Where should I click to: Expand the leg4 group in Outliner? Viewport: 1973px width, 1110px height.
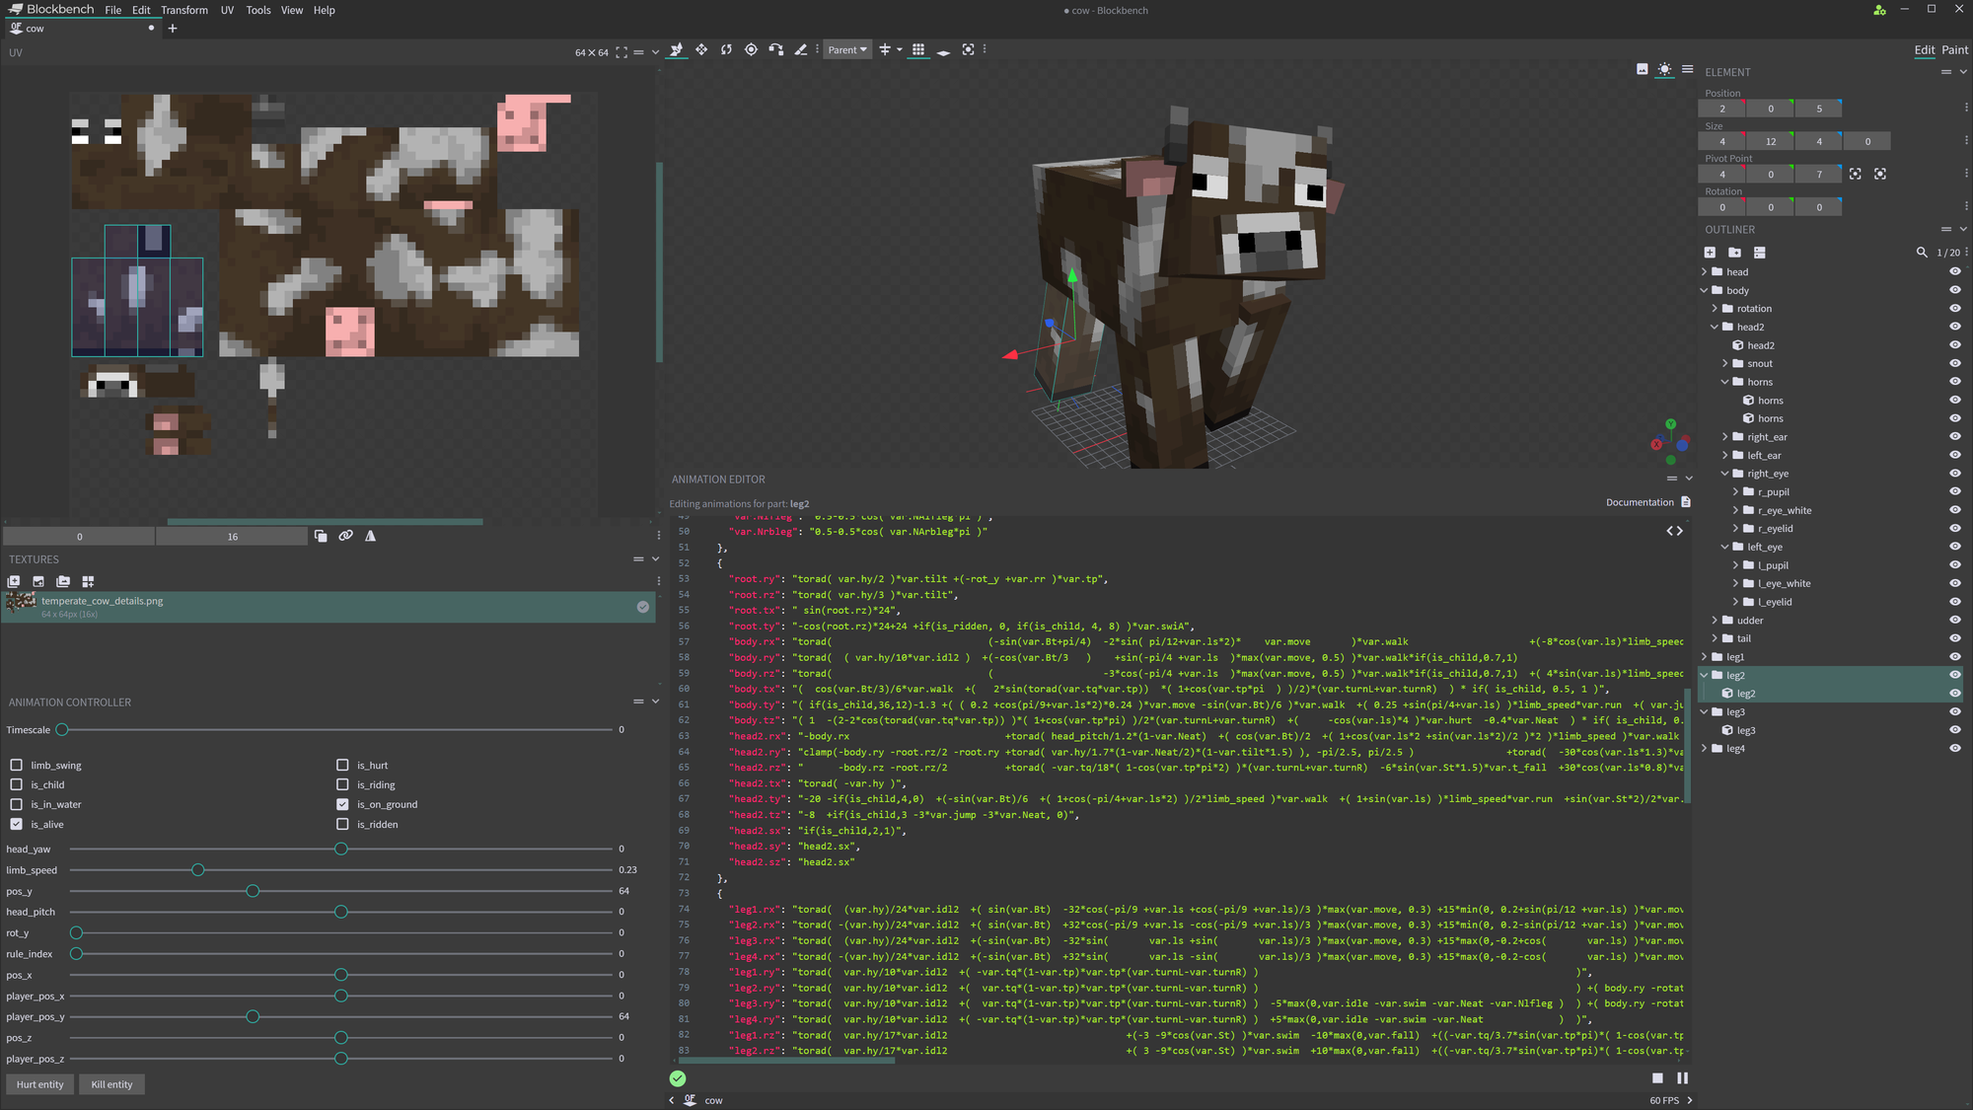pos(1705,748)
